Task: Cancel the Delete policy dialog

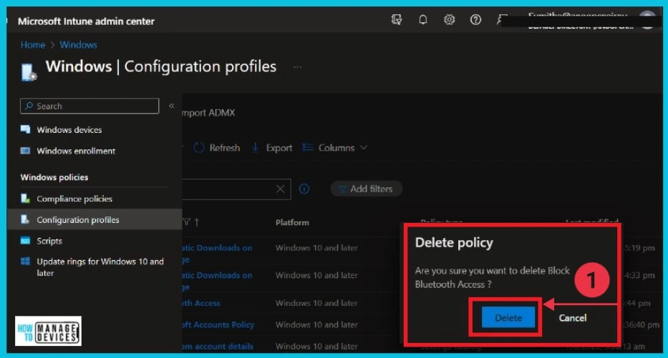Action: tap(573, 317)
